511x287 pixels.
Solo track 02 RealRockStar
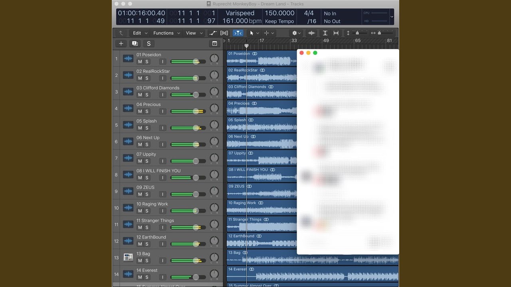[x=147, y=78]
